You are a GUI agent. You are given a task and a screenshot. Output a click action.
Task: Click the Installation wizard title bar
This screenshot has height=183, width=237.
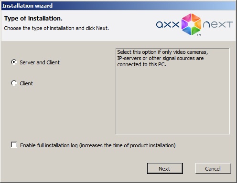pos(118,6)
